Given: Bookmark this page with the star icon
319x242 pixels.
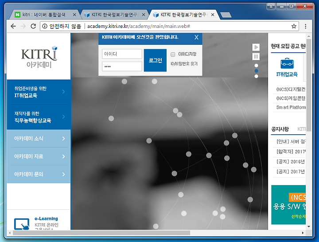Looking at the screenshot, I should point(294,26).
